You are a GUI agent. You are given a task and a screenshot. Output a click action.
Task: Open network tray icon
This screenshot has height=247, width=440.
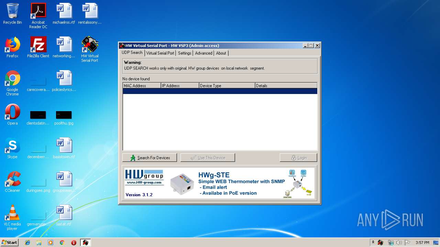pos(390,243)
